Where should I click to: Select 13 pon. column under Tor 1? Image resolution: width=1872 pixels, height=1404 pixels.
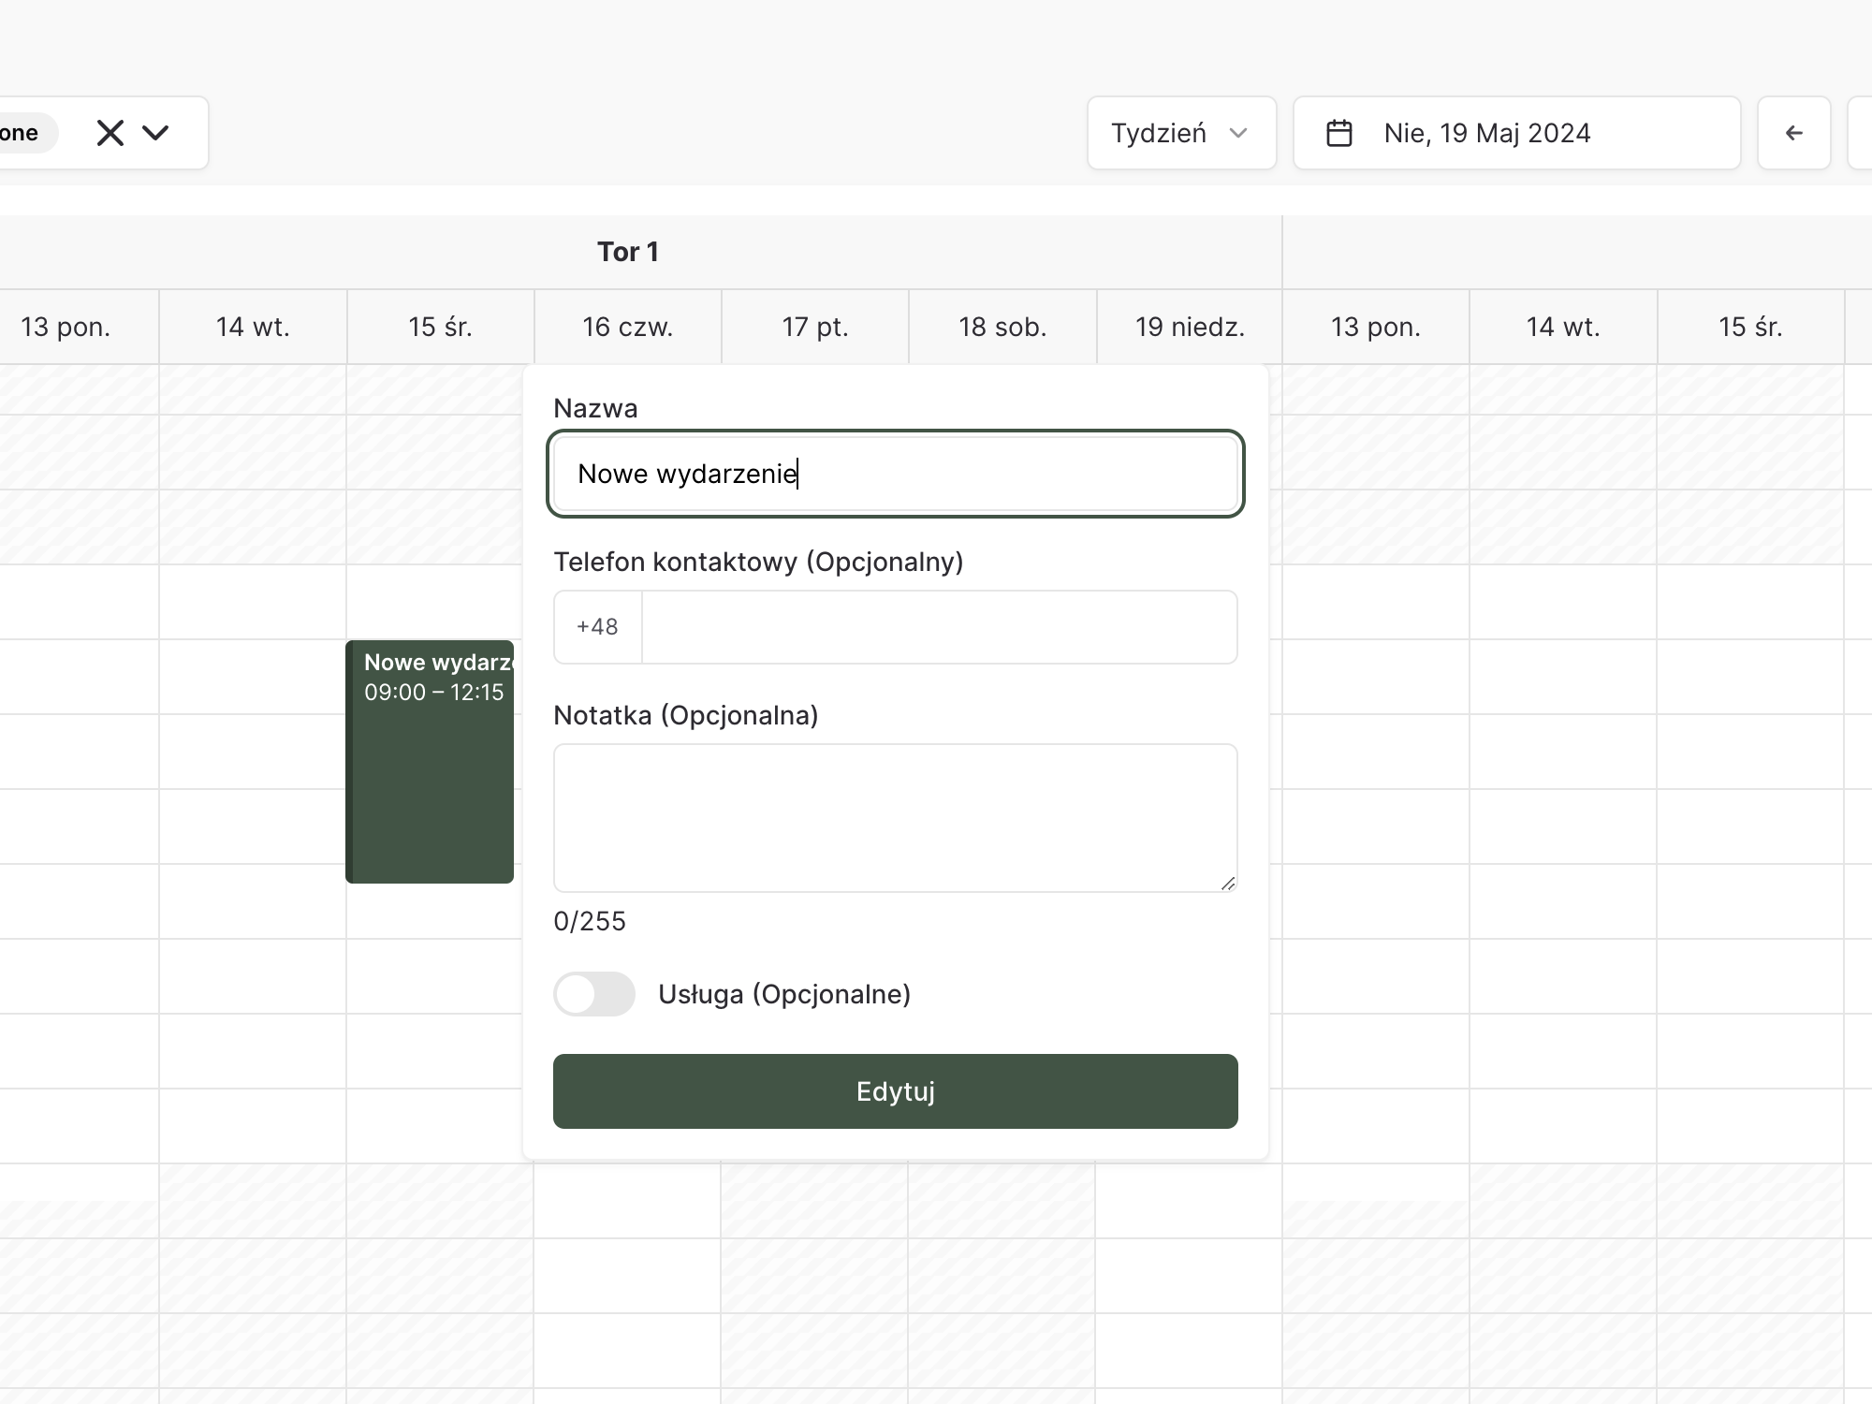click(66, 327)
